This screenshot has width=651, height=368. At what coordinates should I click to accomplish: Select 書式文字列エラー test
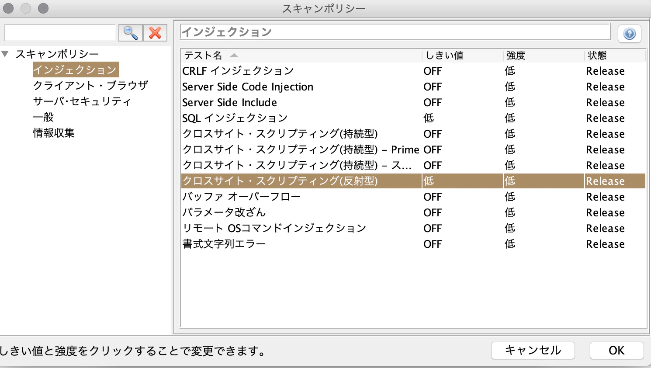point(224,244)
